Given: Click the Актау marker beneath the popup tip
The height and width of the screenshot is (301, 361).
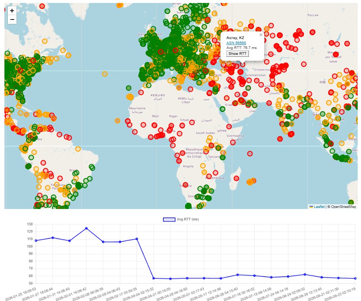Looking at the screenshot, I should coord(243,64).
